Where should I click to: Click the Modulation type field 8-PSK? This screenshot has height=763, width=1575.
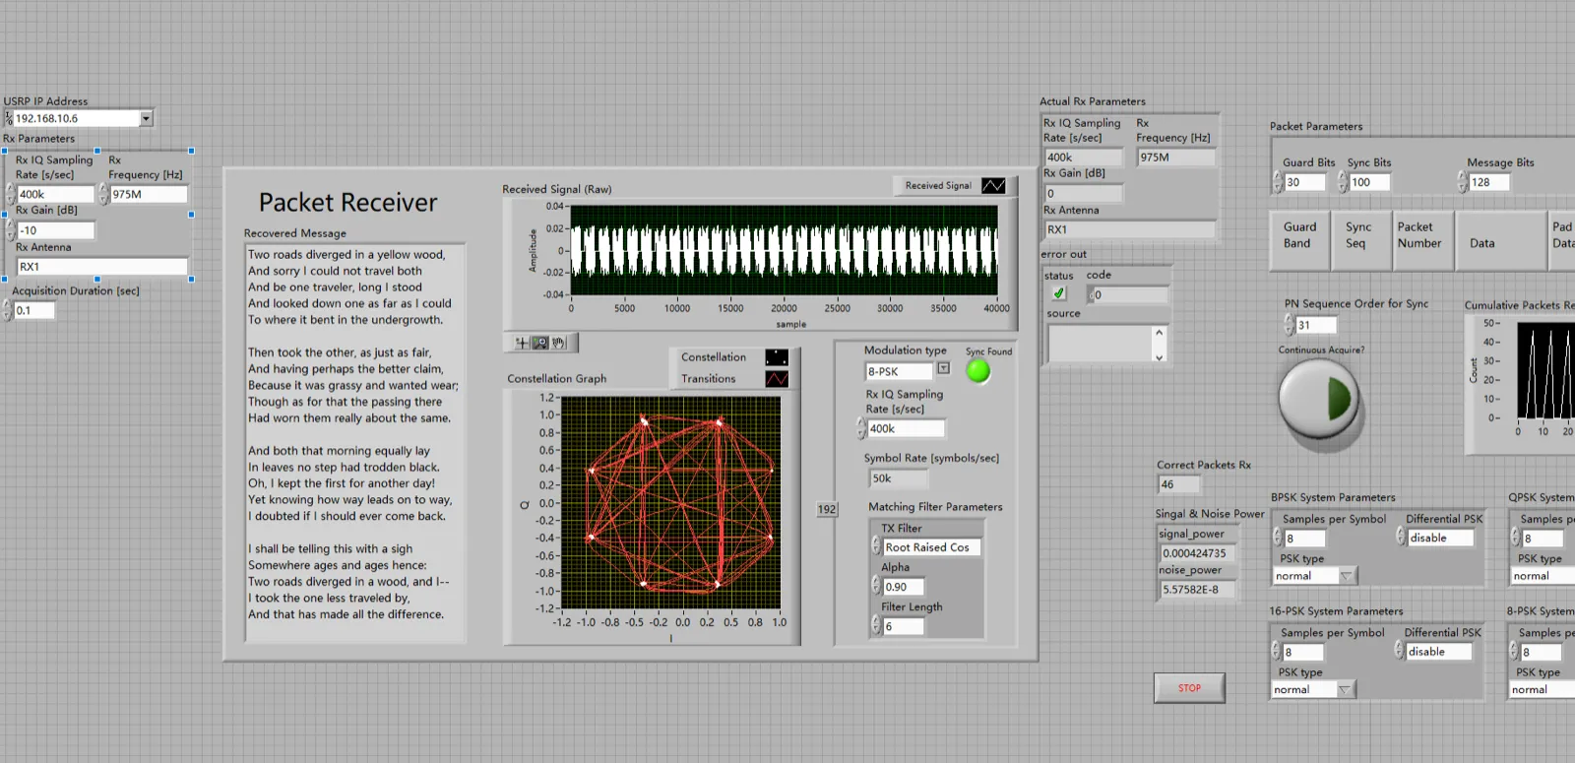point(899,371)
